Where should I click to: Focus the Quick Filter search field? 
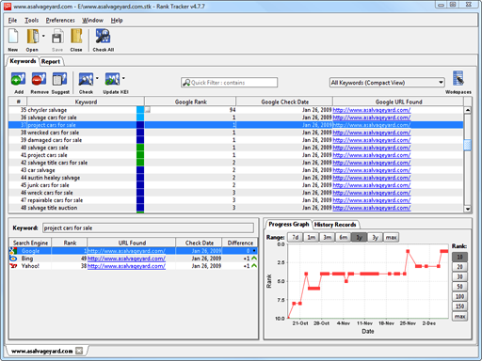coord(230,83)
